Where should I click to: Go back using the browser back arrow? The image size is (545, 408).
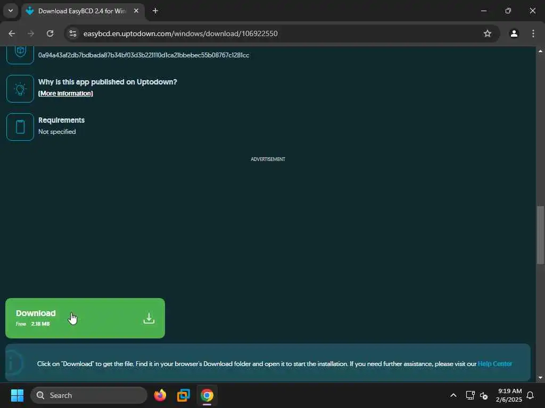click(x=12, y=33)
